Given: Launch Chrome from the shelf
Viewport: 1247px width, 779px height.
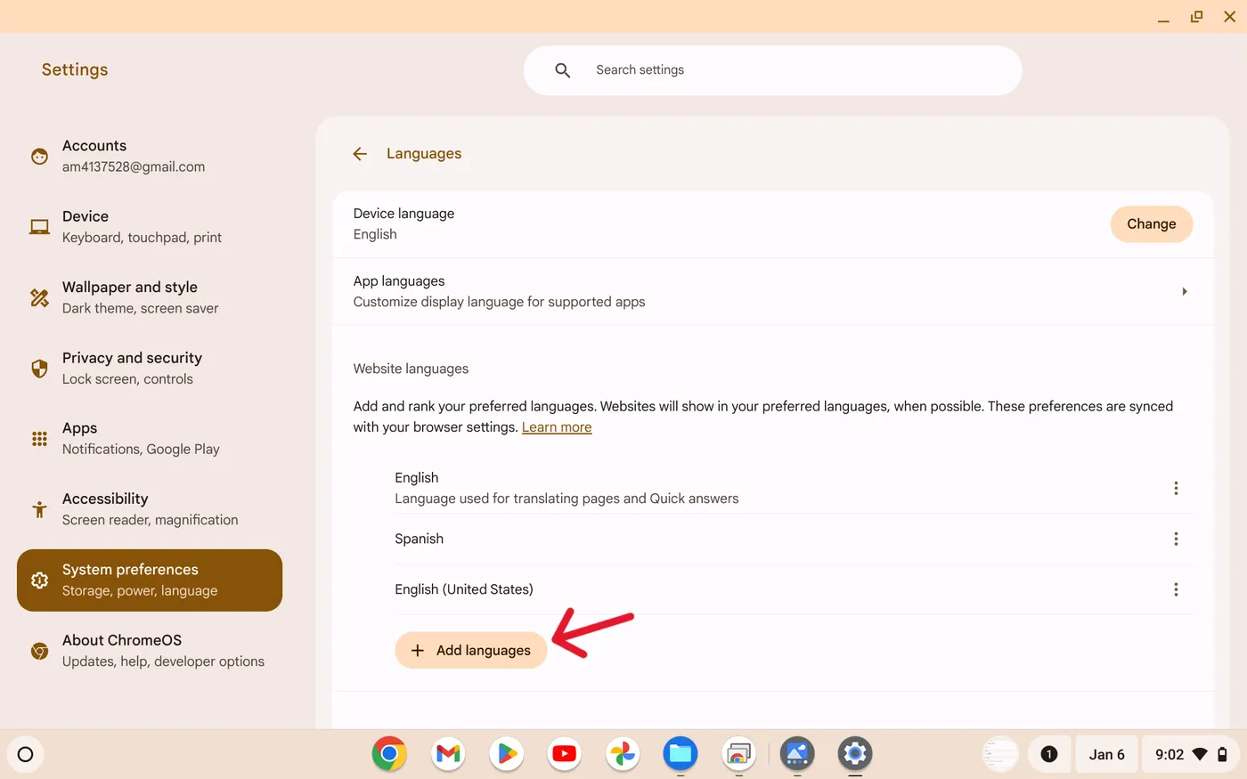Looking at the screenshot, I should click(x=389, y=754).
